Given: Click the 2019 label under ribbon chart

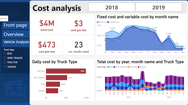Looking at the screenshot, I should [x=169, y=97].
